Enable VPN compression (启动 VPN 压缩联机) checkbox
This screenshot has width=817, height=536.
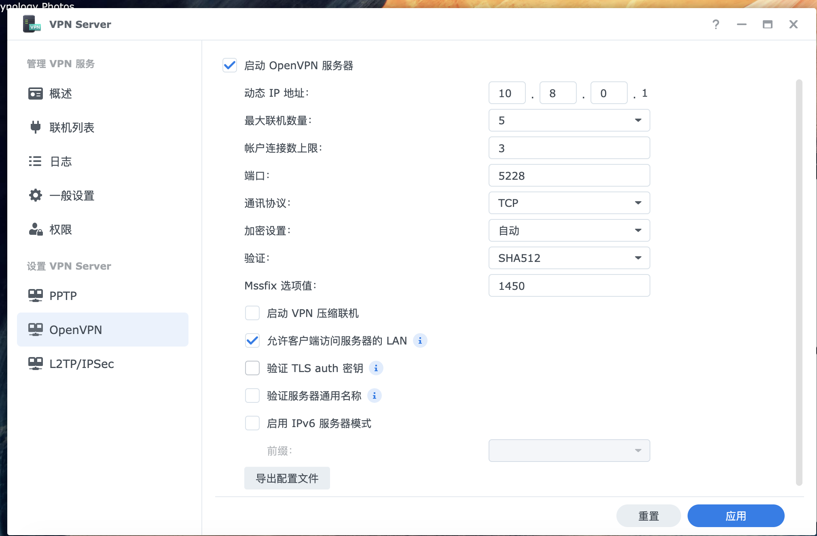pos(252,313)
